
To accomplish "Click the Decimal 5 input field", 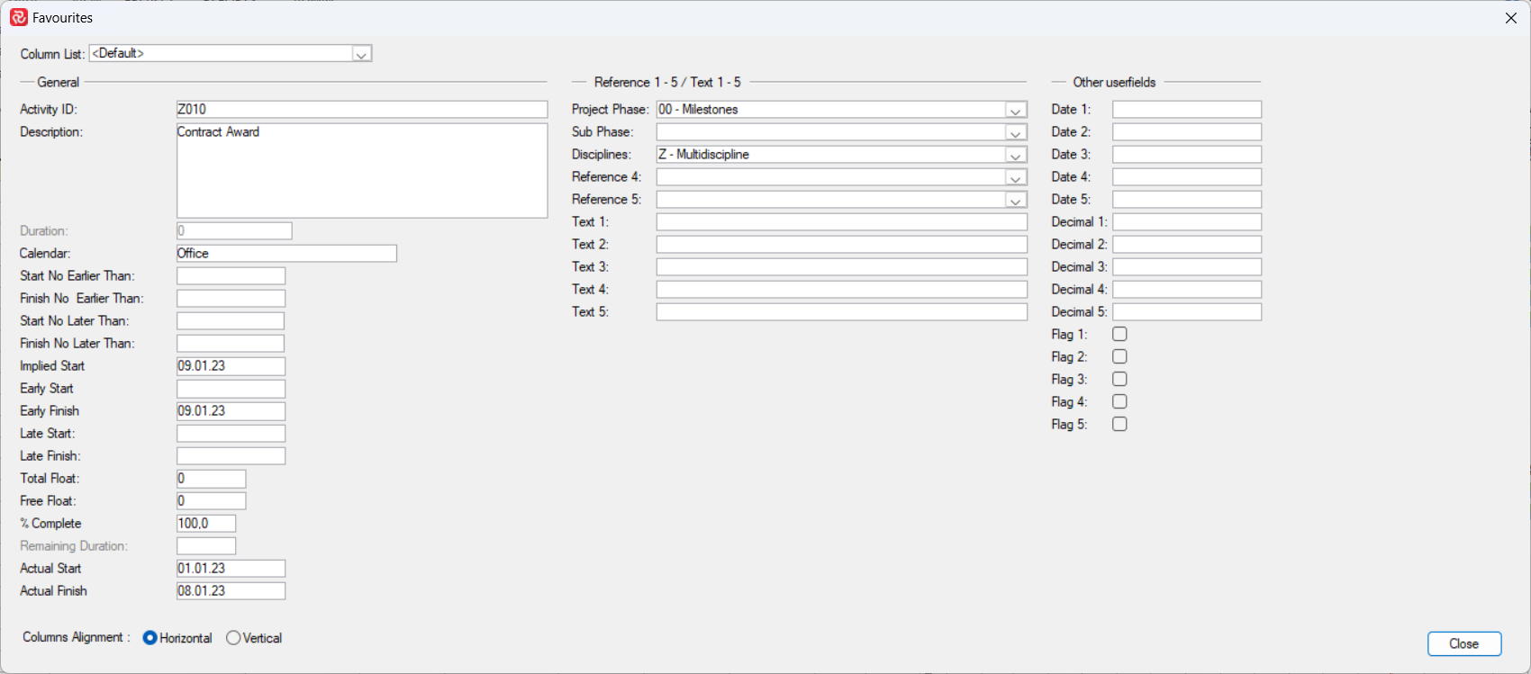I will [1187, 312].
